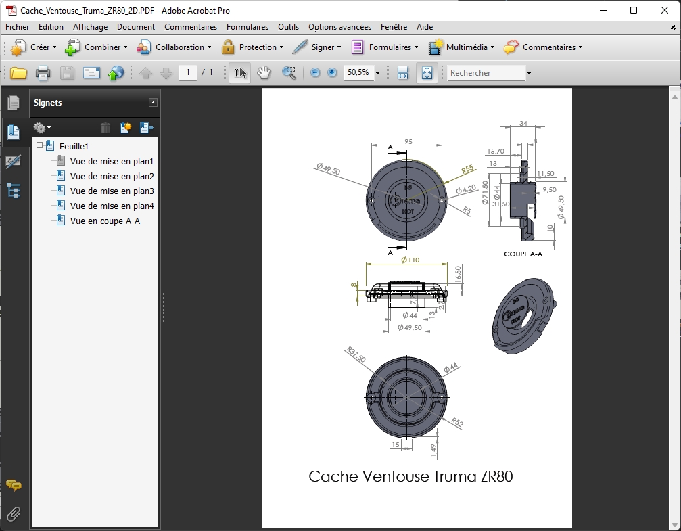Open the Options avancées menu
This screenshot has width=681, height=531.
(x=339, y=27)
